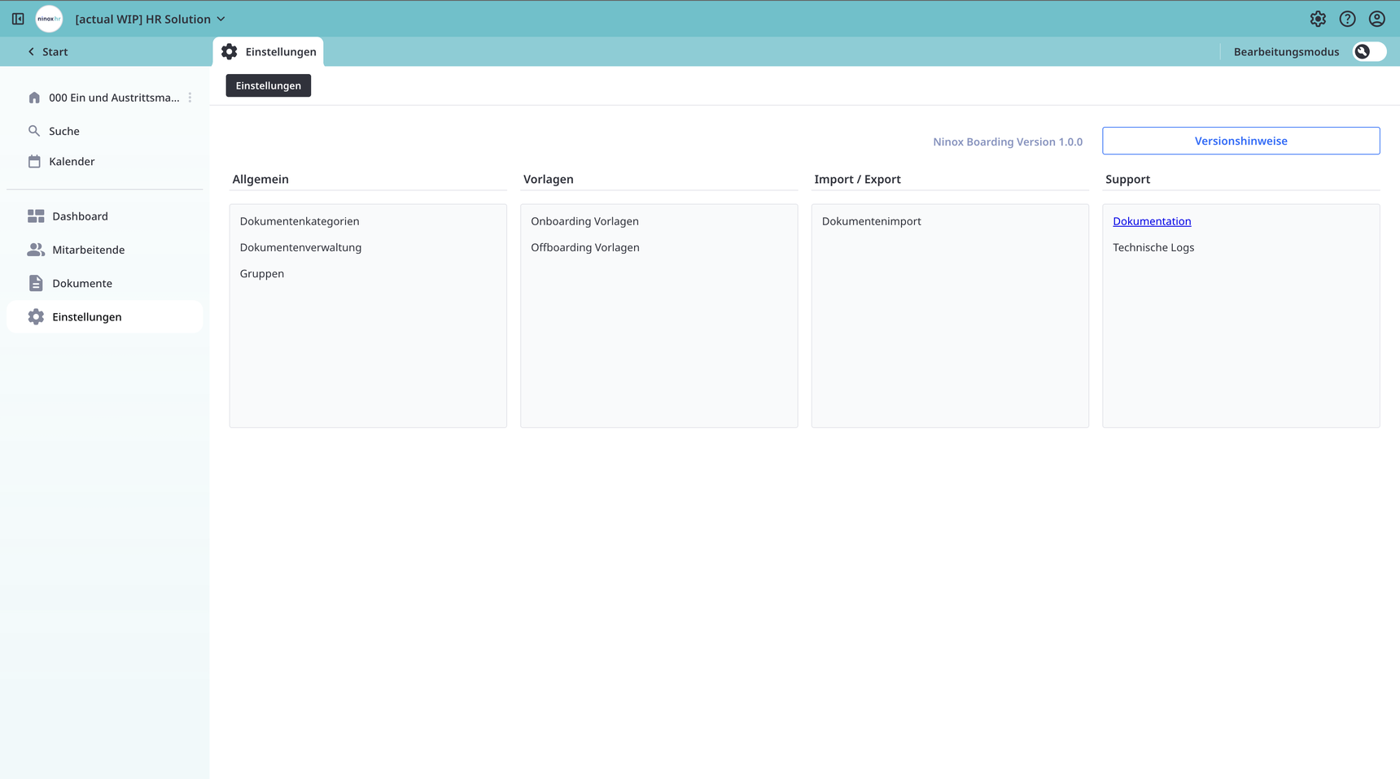Open Dashboard from the sidebar
Screen dimensions: 1400x779
[80, 216]
